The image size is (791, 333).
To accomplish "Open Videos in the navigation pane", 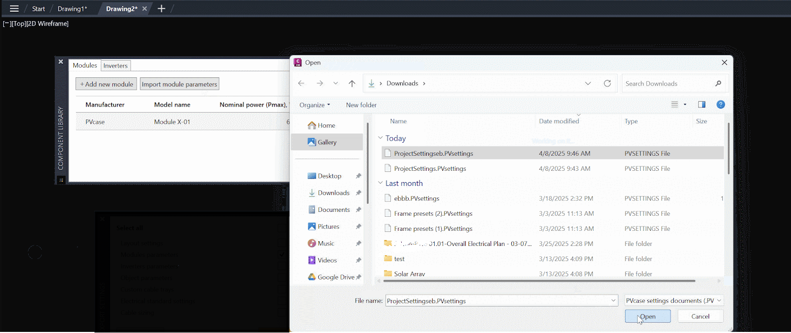I will click(327, 260).
